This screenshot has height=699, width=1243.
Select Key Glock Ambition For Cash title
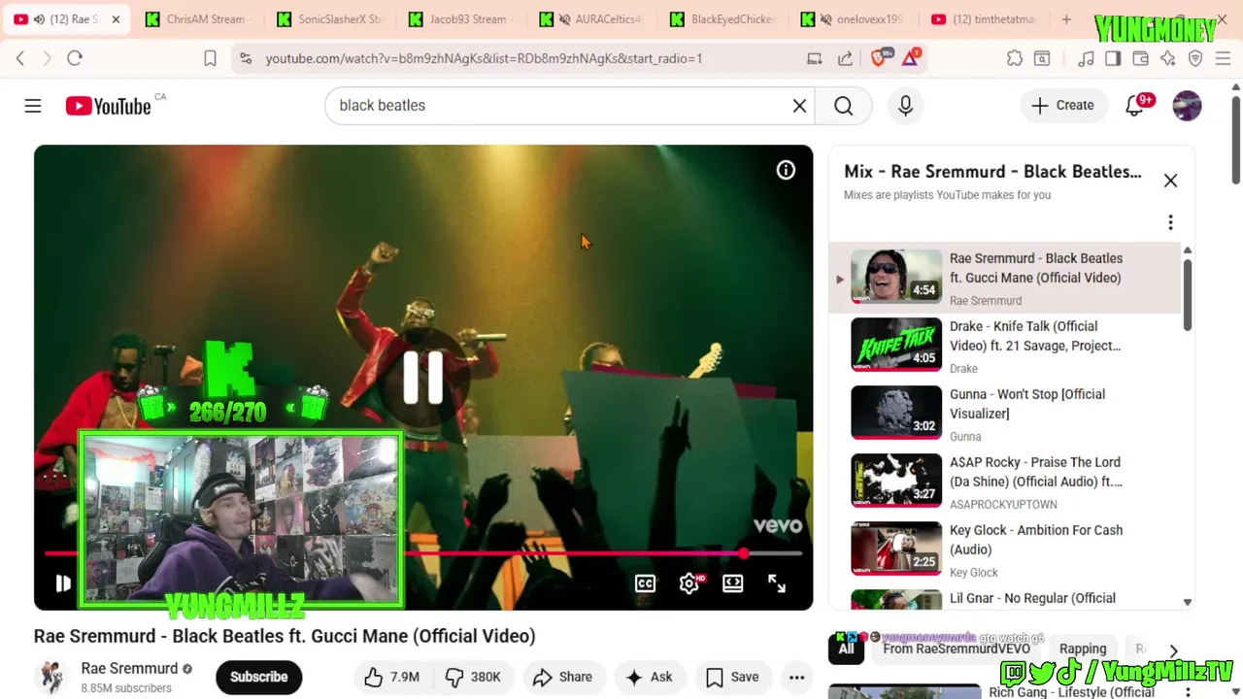[x=1035, y=540]
